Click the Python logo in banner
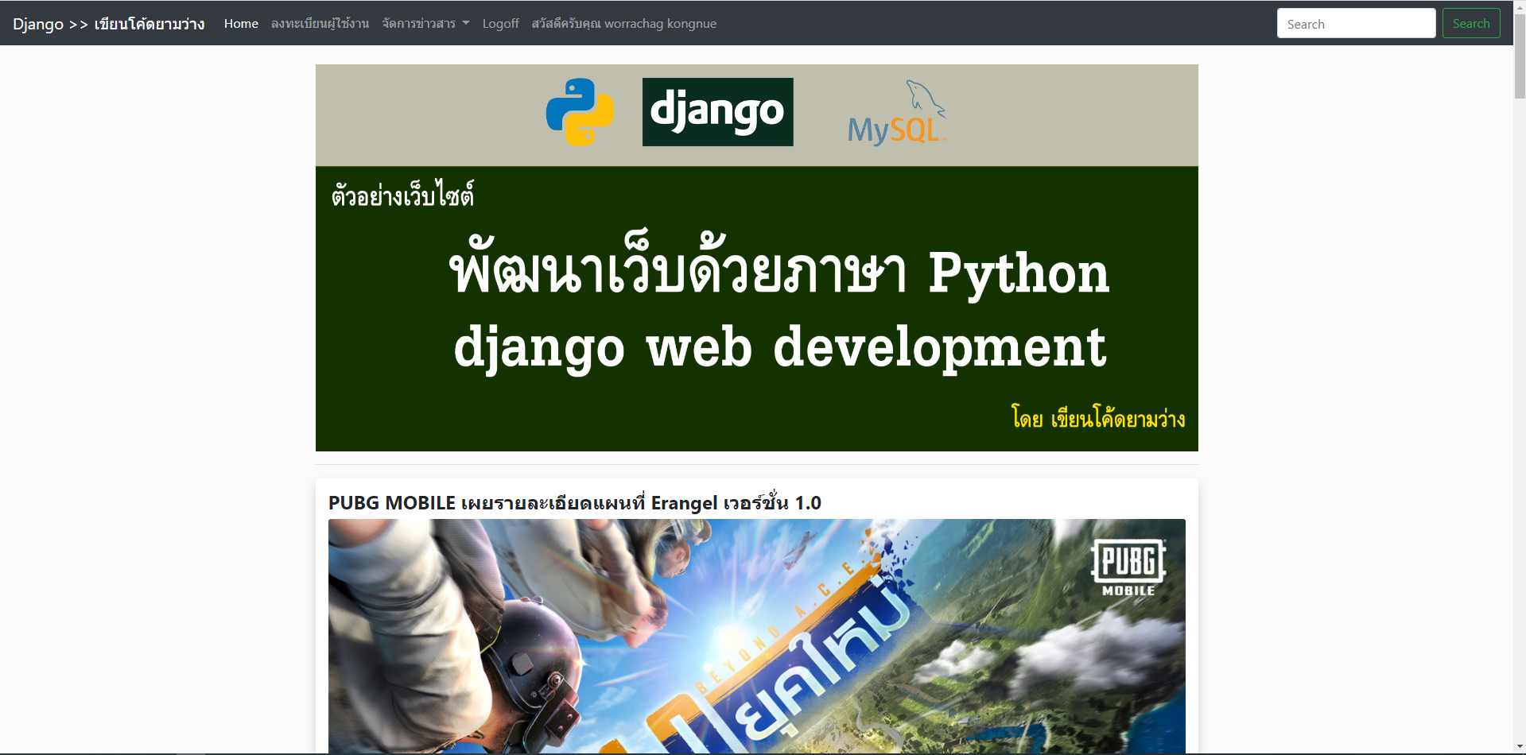The height and width of the screenshot is (755, 1526). pos(580,112)
